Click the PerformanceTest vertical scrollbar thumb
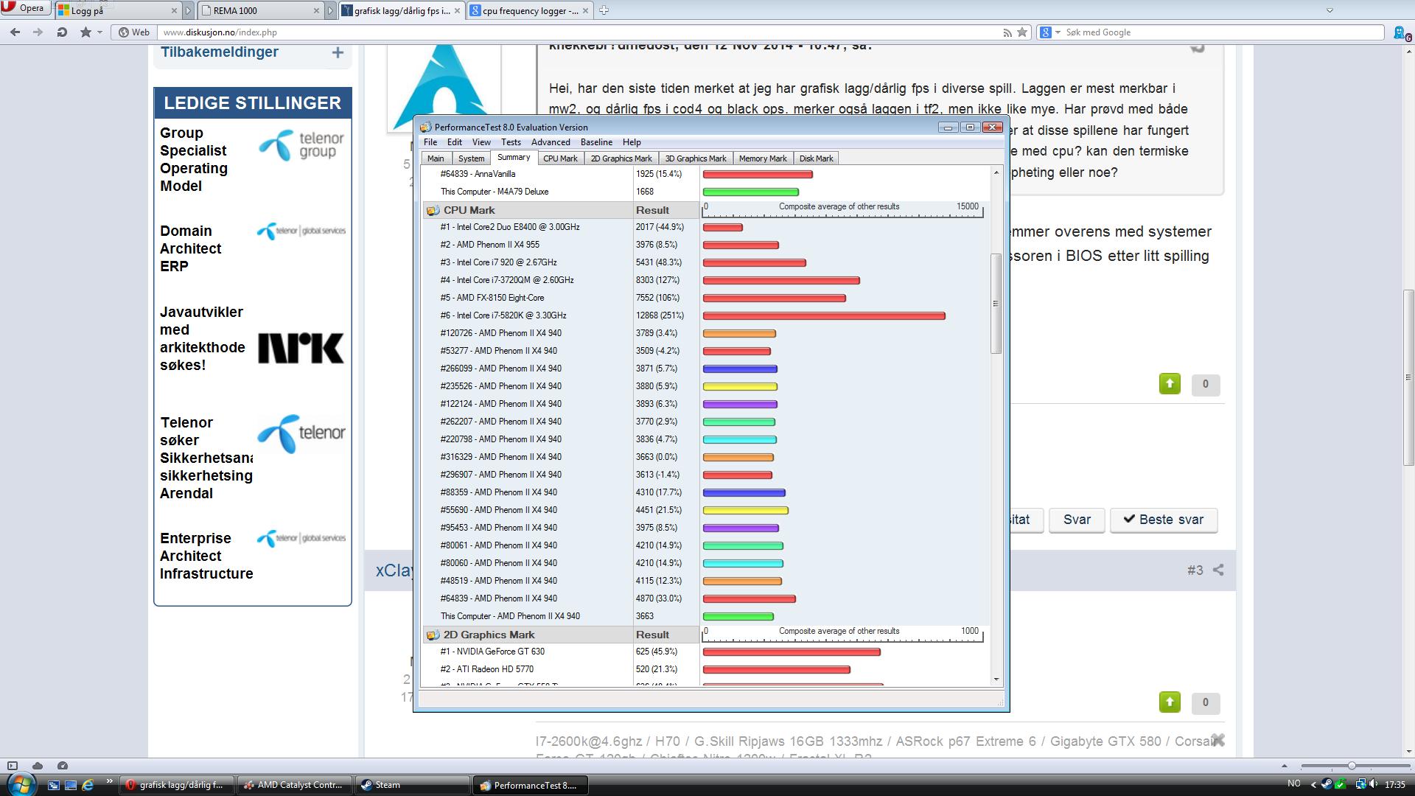Screen dimensions: 1415x796 point(996,304)
